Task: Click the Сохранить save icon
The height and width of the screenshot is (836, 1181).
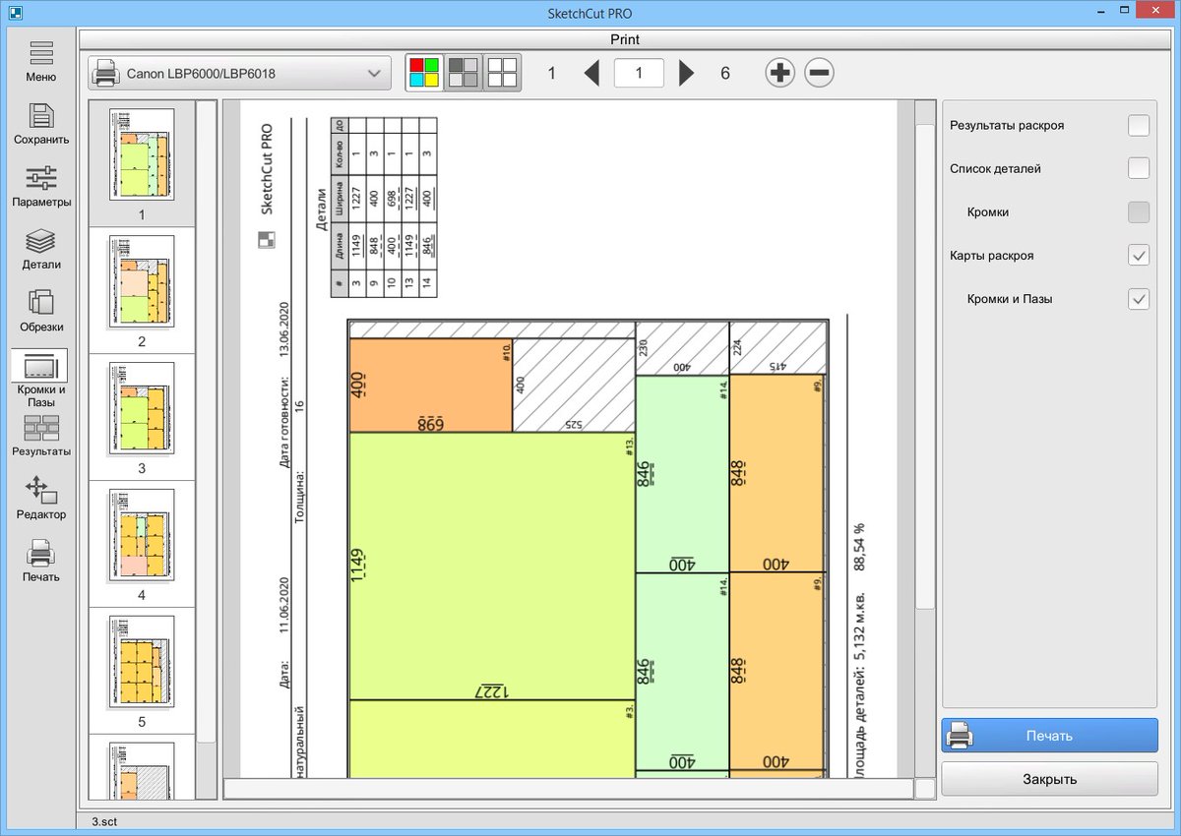Action: click(40, 115)
